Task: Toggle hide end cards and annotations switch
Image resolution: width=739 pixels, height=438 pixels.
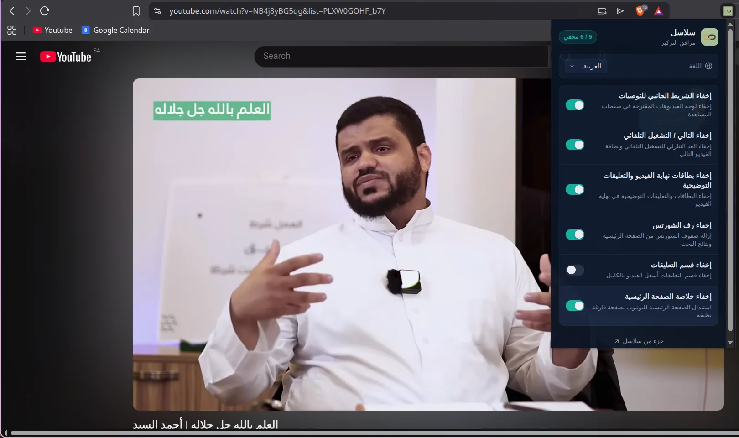Action: (575, 189)
